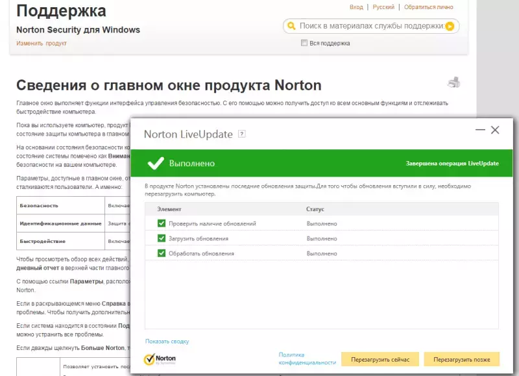Click the Norton Security для Windows product name
519x376 pixels.
(x=78, y=30)
